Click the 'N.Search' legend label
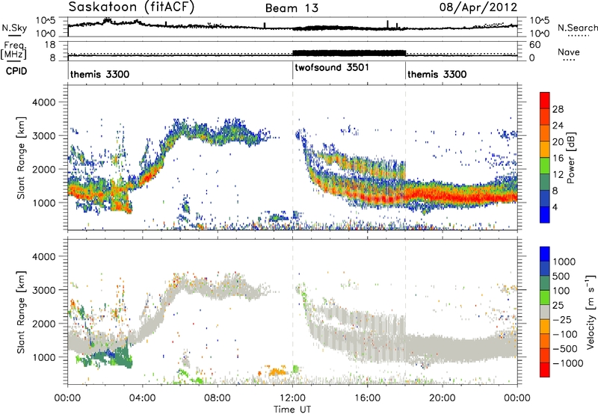The height and width of the screenshot is (414, 598). coord(578,28)
